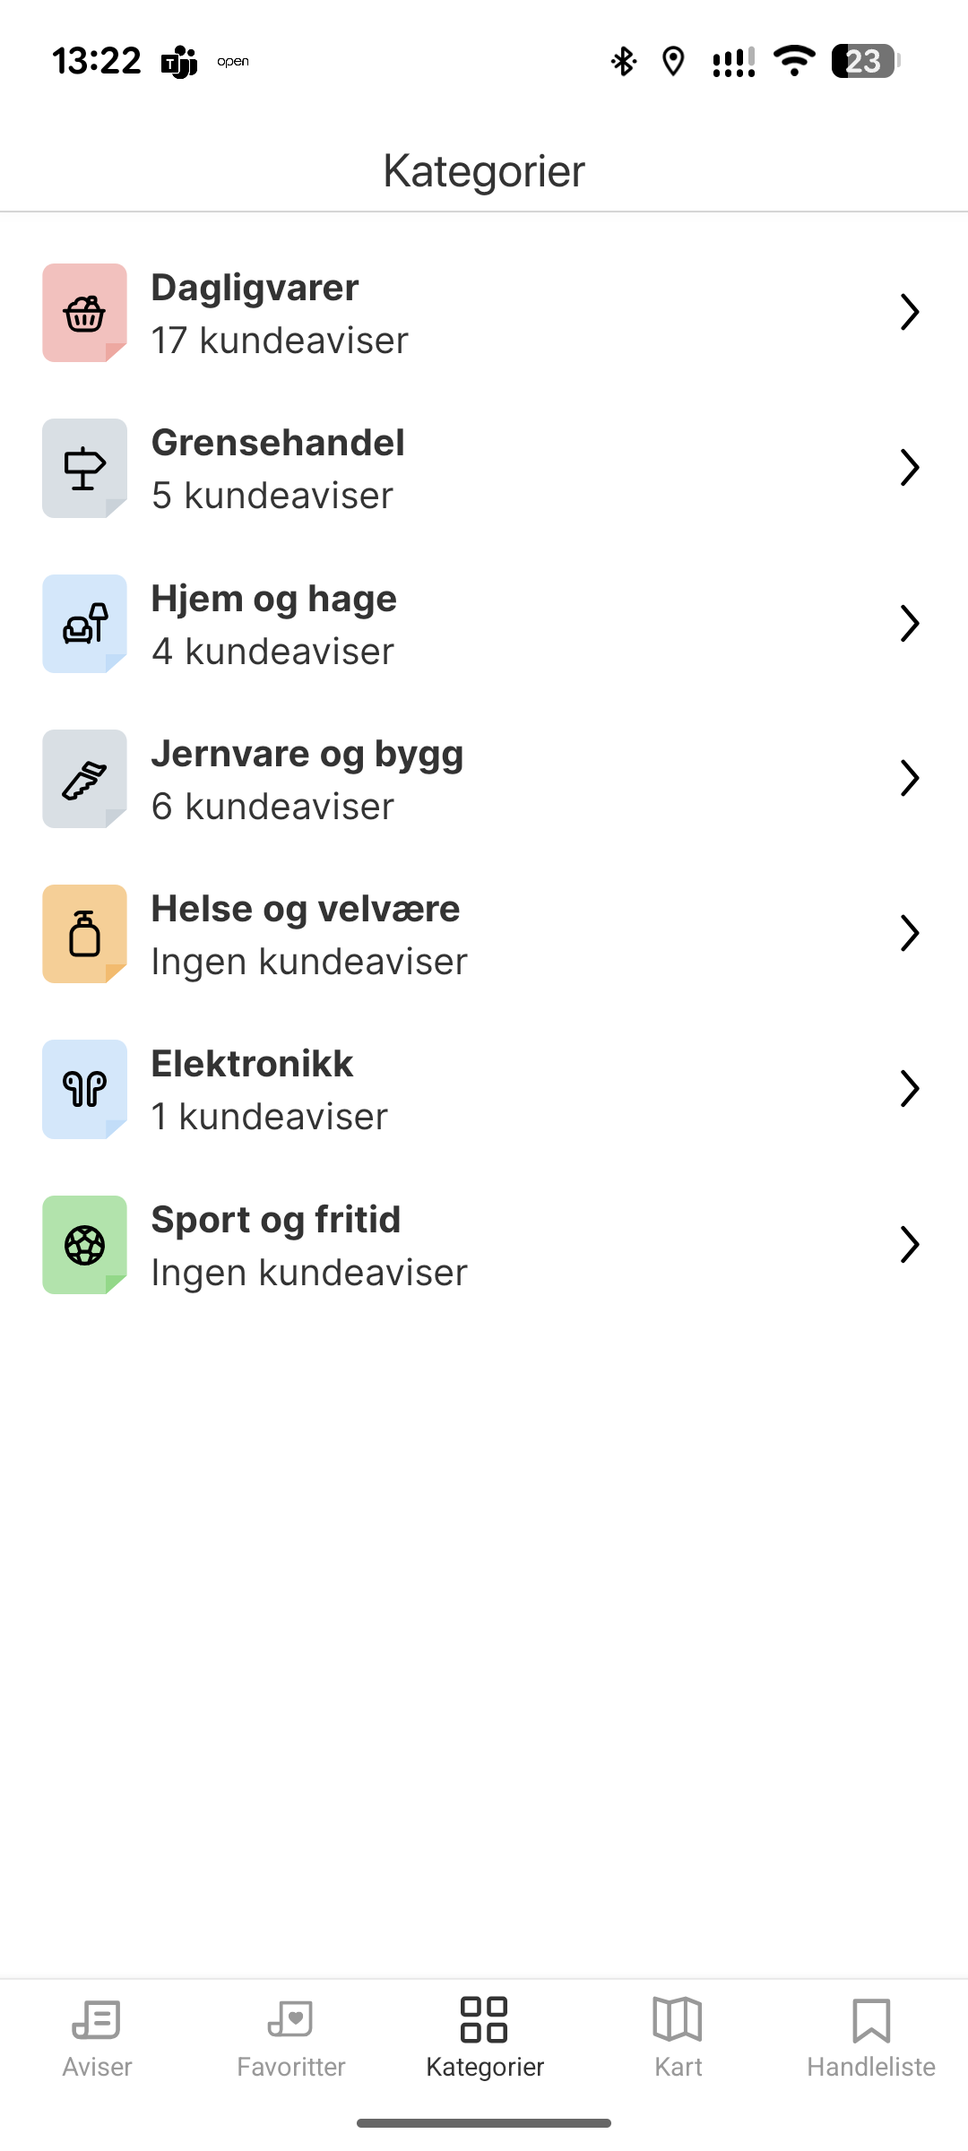Expand Sport og fritid chevron

click(x=910, y=1245)
